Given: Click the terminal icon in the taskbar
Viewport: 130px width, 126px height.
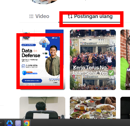Looking at the screenshot, I should [2, 123].
